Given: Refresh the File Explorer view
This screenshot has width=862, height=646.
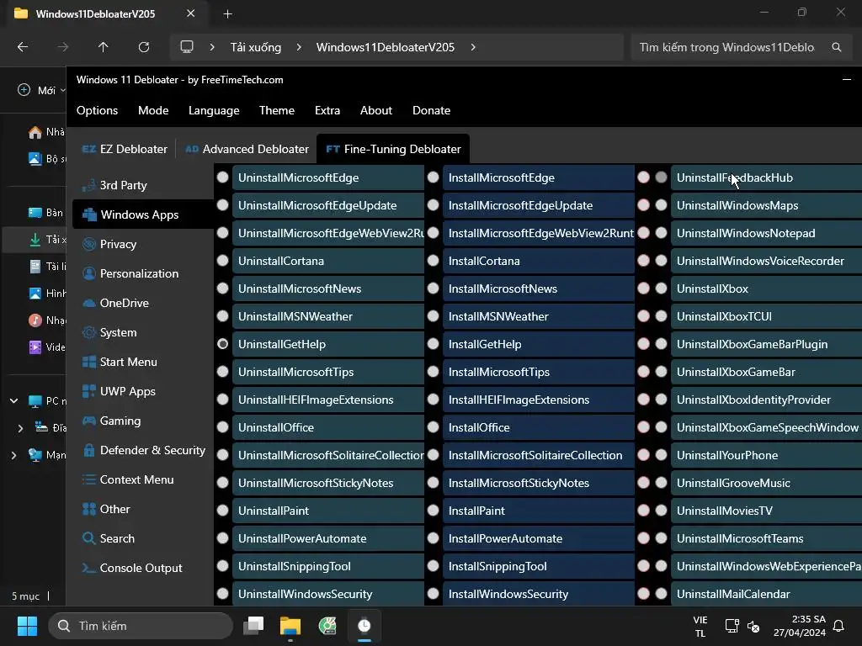Looking at the screenshot, I should (x=143, y=47).
